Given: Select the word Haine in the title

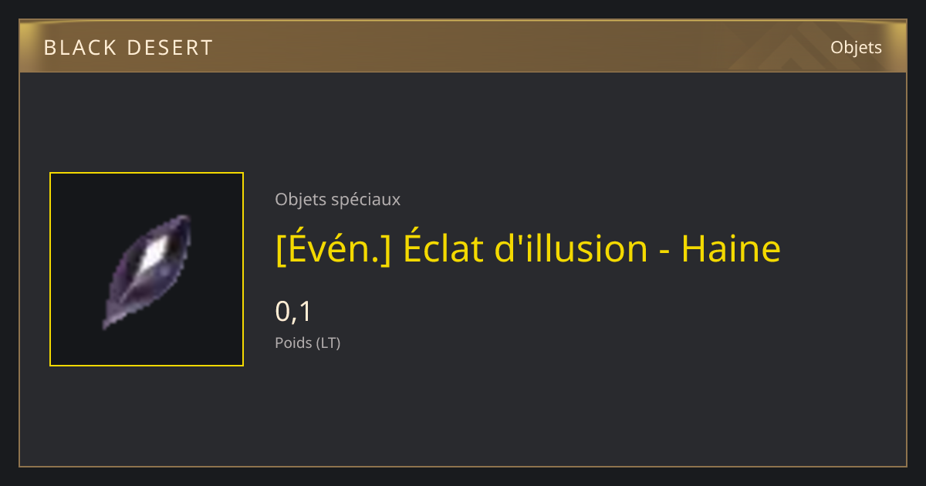Looking at the screenshot, I should [x=731, y=249].
